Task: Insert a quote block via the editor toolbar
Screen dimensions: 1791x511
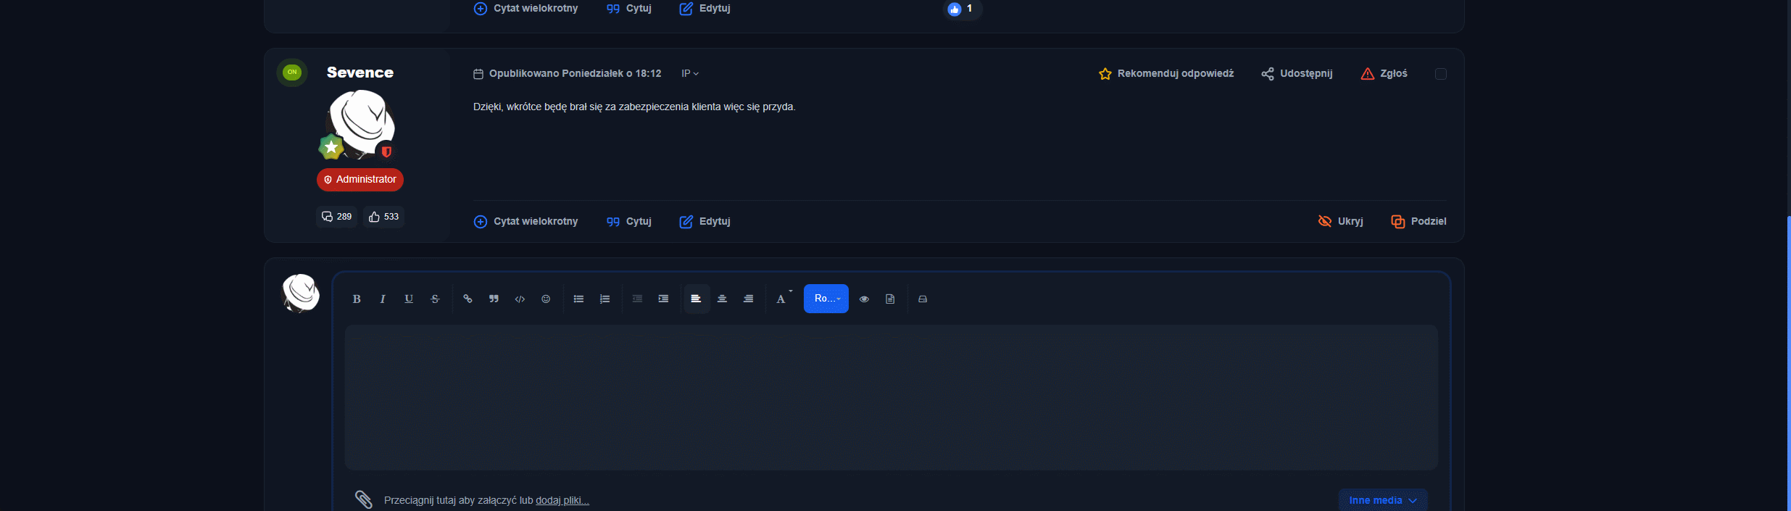Action: coord(494,299)
